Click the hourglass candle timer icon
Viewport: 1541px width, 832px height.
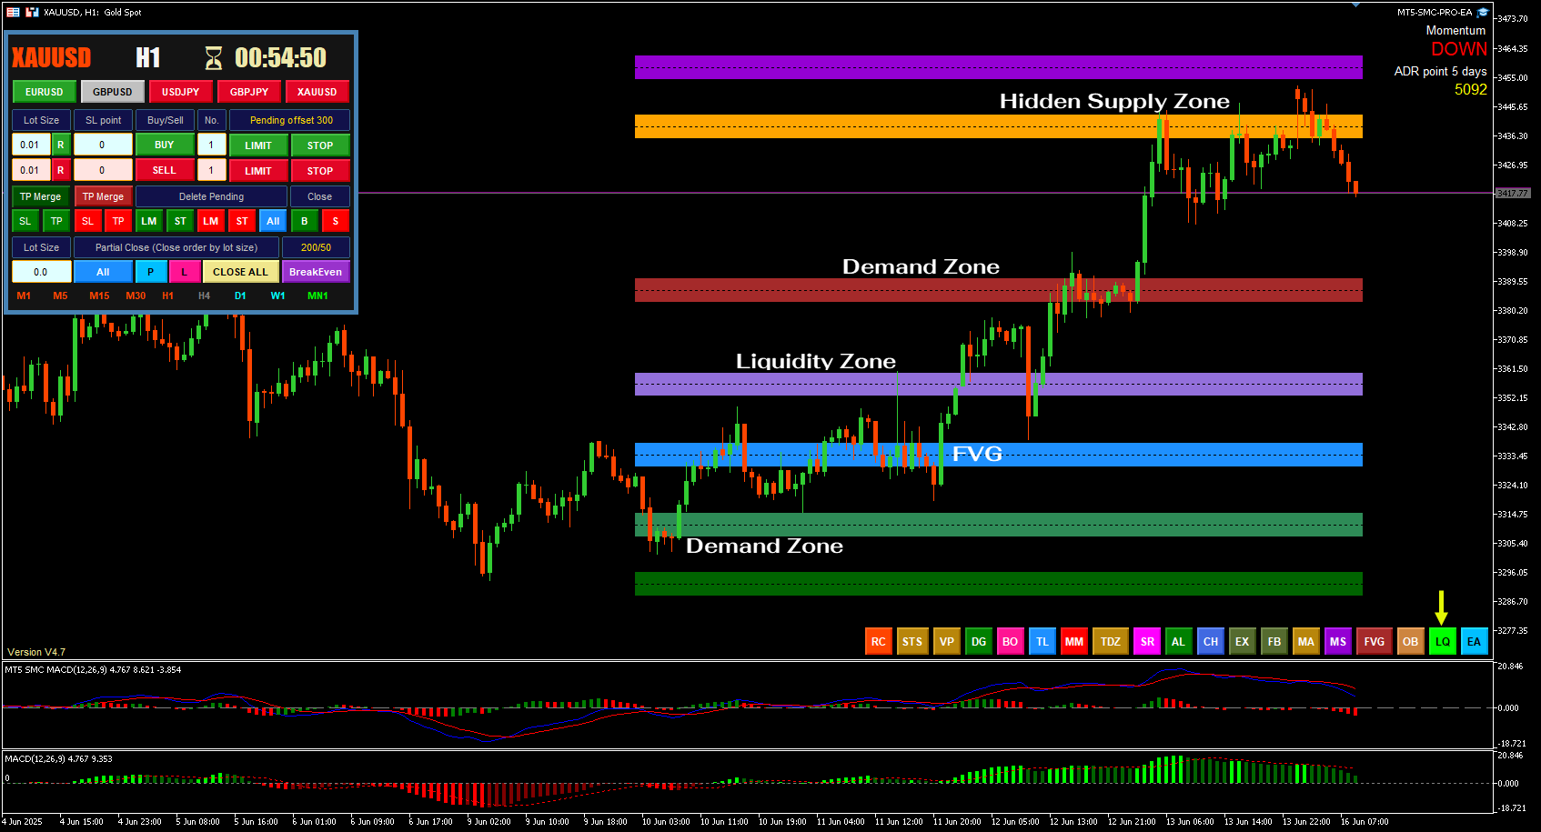point(214,58)
